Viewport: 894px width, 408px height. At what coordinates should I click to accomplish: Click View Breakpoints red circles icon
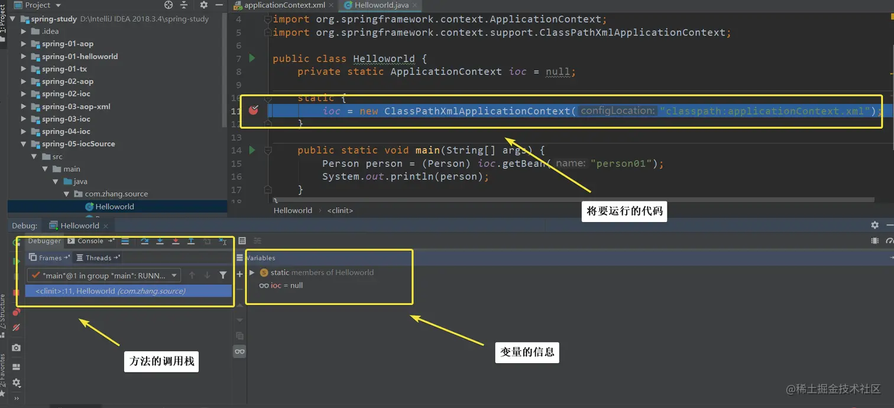(17, 312)
